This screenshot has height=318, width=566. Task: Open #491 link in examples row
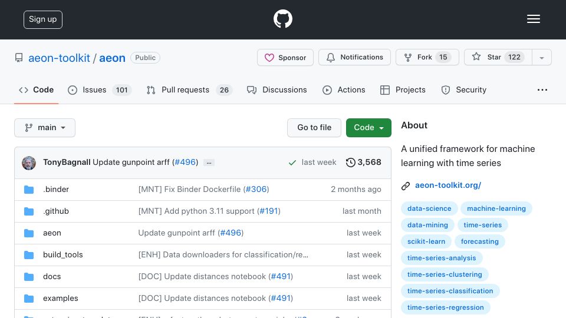point(281,298)
